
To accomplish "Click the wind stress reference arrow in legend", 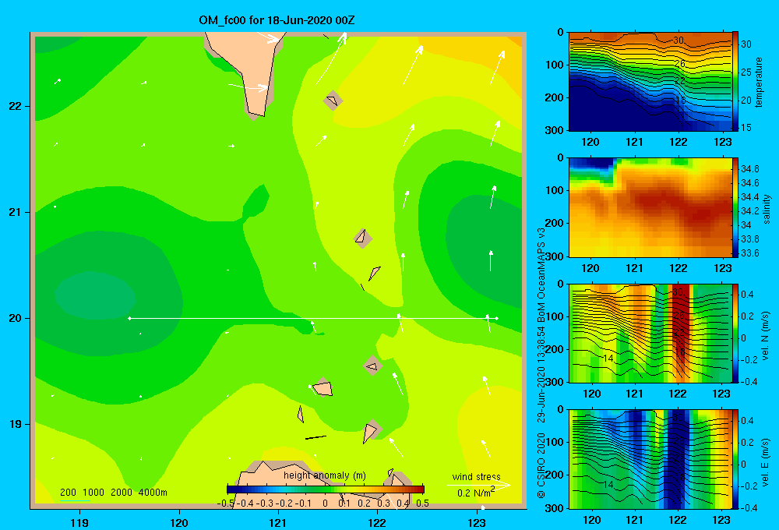I will 479,485.
